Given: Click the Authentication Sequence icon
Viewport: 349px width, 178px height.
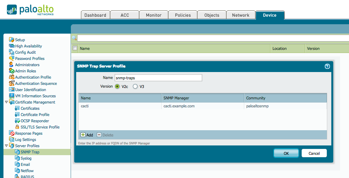Looking at the screenshot, I should 11,83.
